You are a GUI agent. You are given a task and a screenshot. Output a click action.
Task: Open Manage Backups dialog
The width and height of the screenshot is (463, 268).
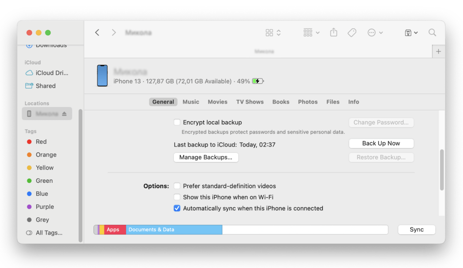tap(206, 157)
